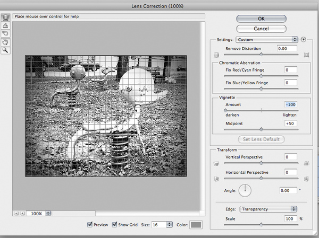Click the zoom in plus button
The image size is (319, 238).
pyautogui.click(x=22, y=213)
